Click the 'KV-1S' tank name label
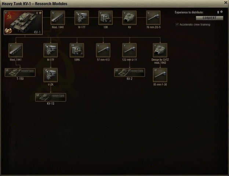Screen dimensions: 229x176 [x=51, y=103]
